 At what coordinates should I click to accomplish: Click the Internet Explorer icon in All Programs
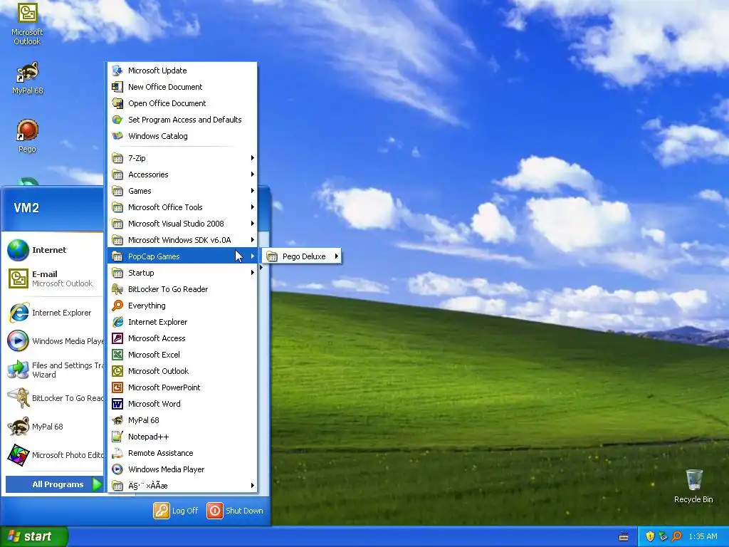click(x=117, y=322)
